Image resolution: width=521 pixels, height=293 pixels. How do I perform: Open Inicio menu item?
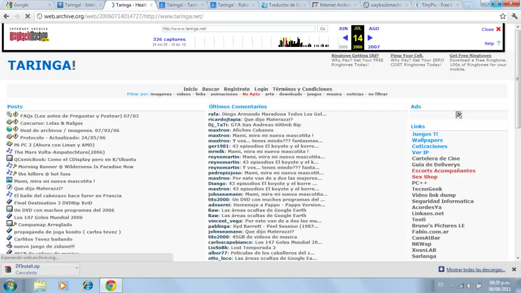pos(190,89)
